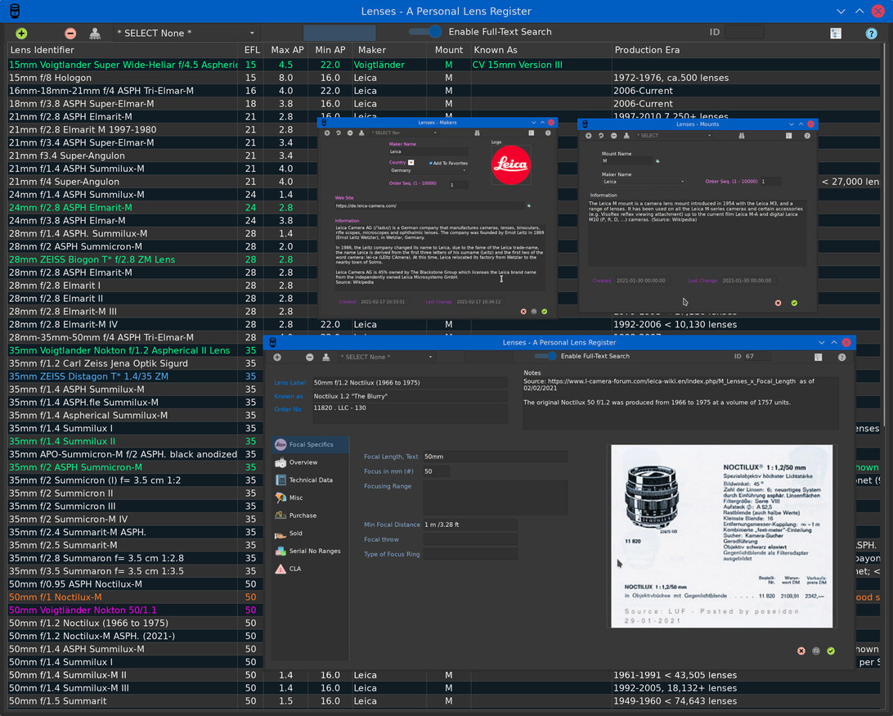
Task: Click the undo arrow icon in Mounts window
Action: coord(601,136)
